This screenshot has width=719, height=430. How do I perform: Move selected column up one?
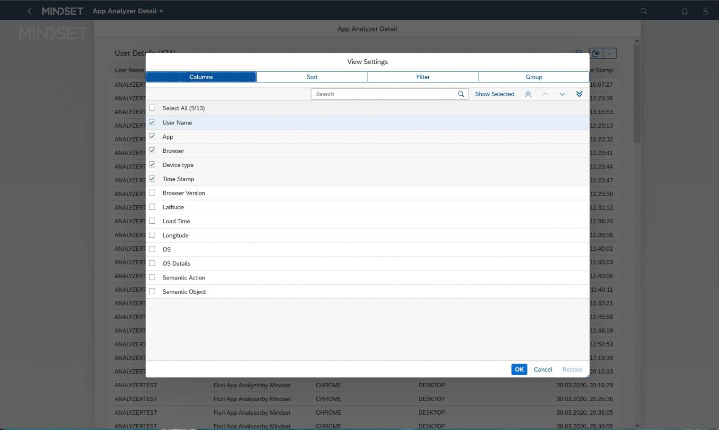click(x=545, y=94)
